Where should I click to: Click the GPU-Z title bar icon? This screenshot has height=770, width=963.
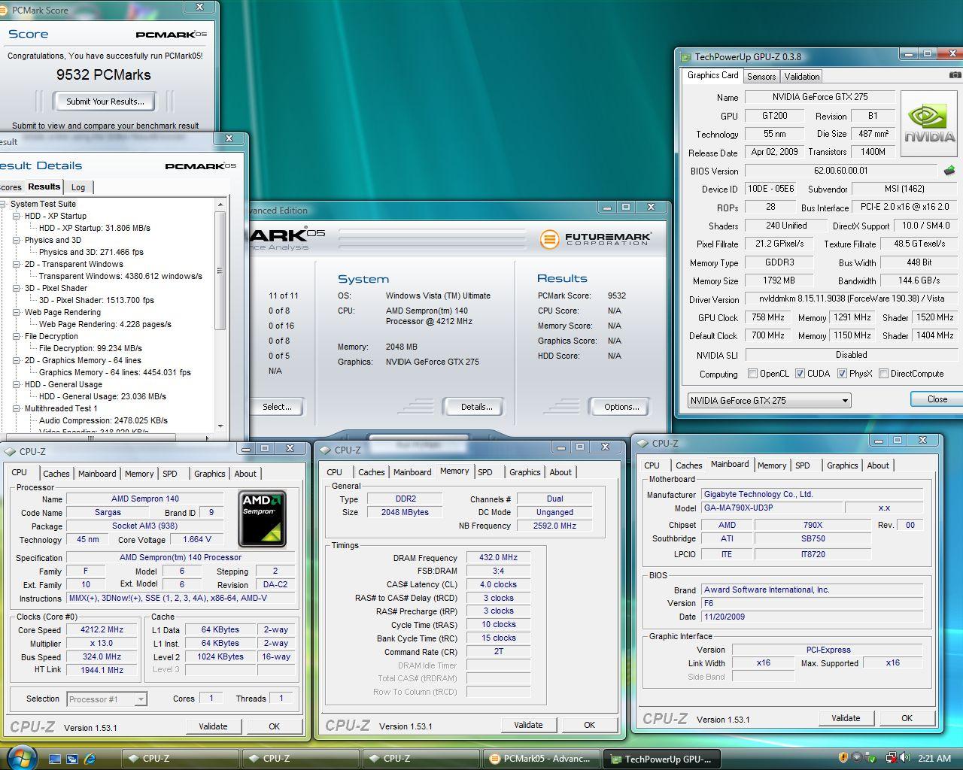[686, 56]
